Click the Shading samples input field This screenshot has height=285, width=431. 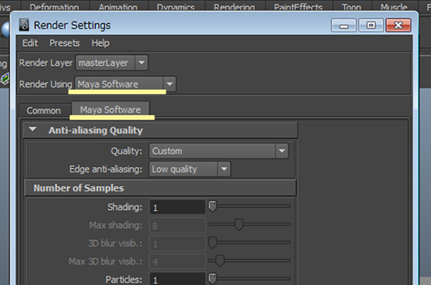coord(177,208)
